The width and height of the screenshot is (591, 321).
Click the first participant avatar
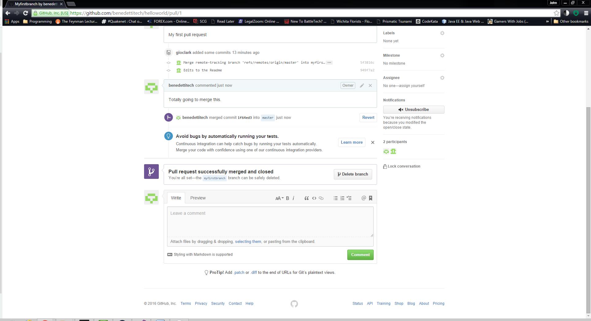click(386, 151)
